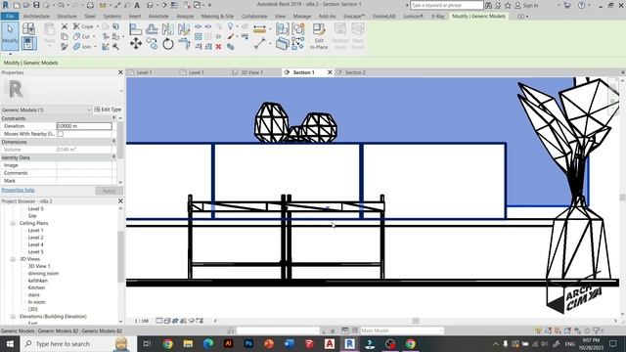Screen dimensions: 626x352
Task: Click the Type Properties icon in ribbon
Action: (28, 28)
